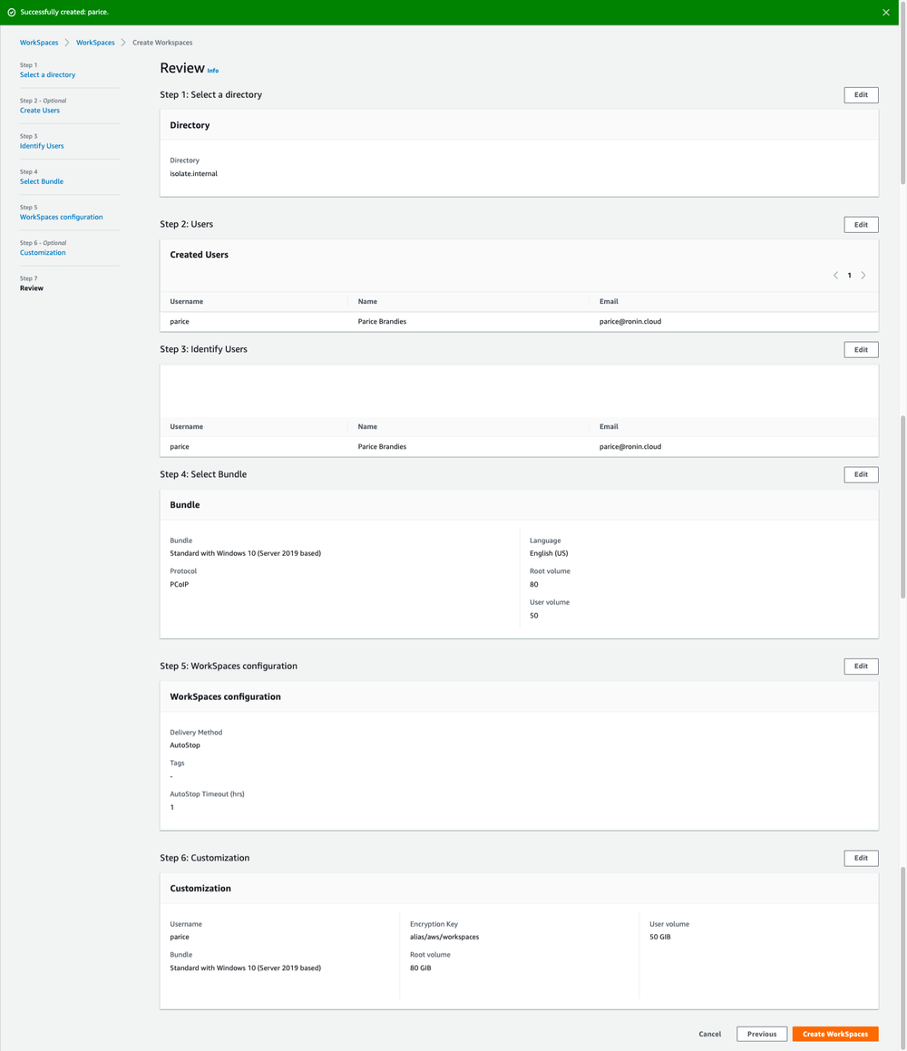Edit Step 2: Users
907x1051 pixels.
point(860,224)
